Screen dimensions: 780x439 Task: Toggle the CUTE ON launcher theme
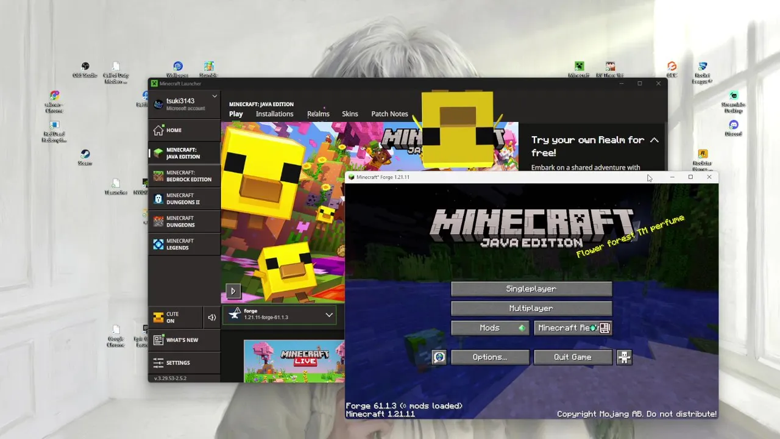click(175, 317)
